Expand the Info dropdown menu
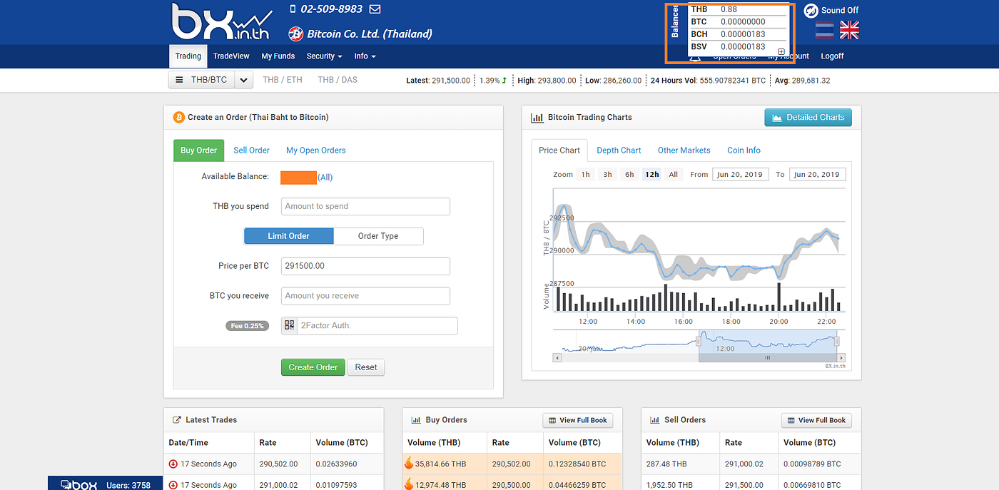 [365, 56]
